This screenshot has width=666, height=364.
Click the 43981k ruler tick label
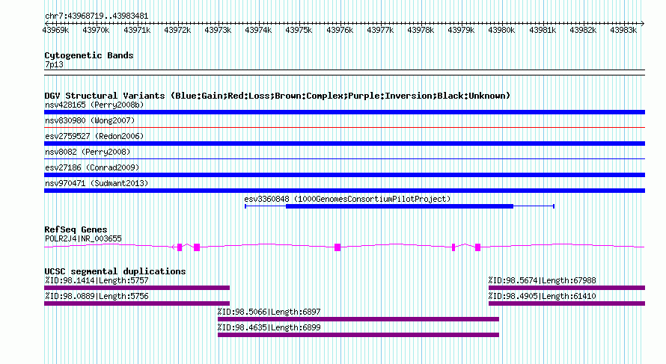[x=543, y=30]
